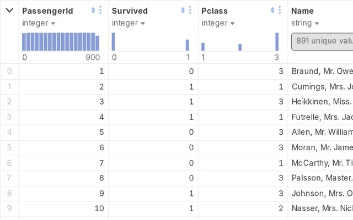The image size is (353, 220).
Task: Open the integer type dropdown under PassengerId
Action: pos(39,23)
